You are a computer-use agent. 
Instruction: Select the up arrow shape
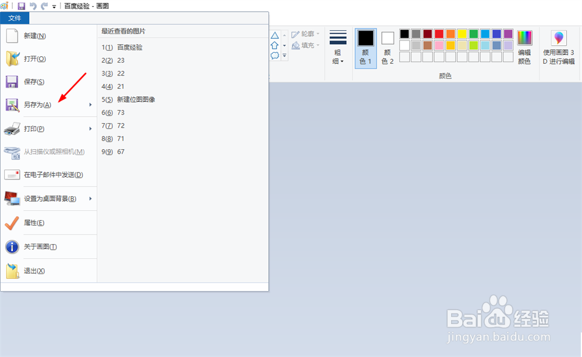(275, 45)
